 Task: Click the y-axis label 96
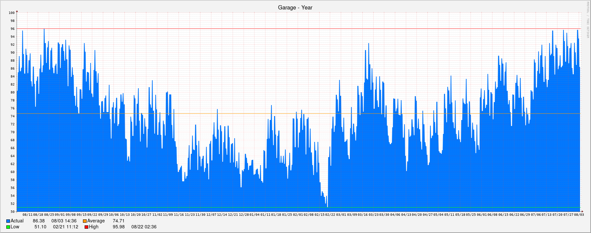[x=13, y=29]
